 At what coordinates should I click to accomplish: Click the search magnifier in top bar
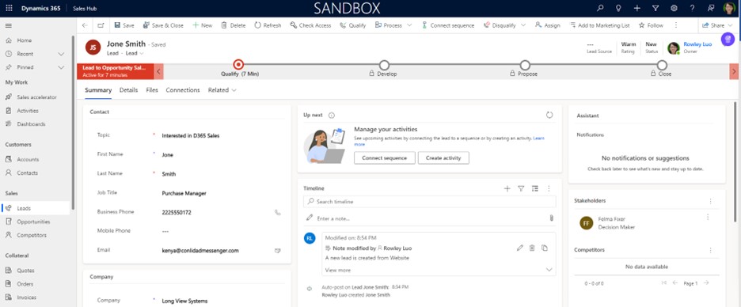point(600,8)
